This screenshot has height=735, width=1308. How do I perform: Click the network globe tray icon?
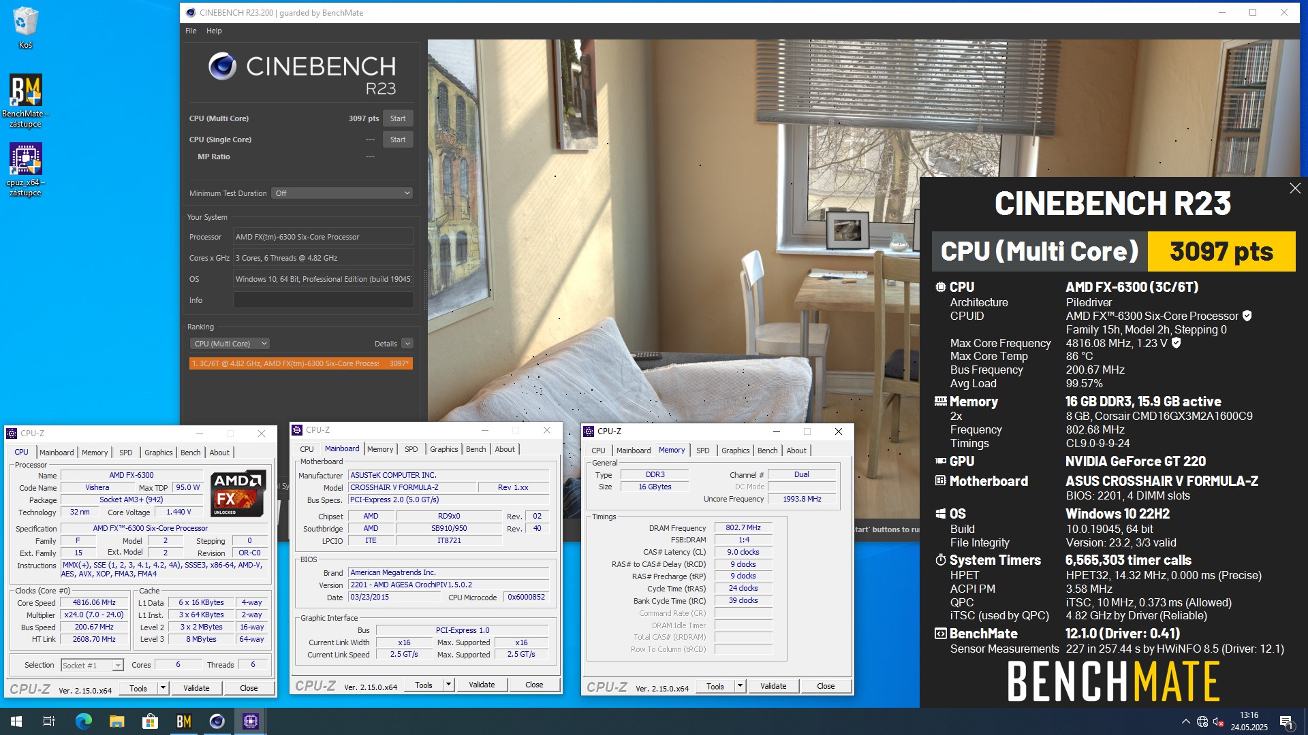point(1202,721)
